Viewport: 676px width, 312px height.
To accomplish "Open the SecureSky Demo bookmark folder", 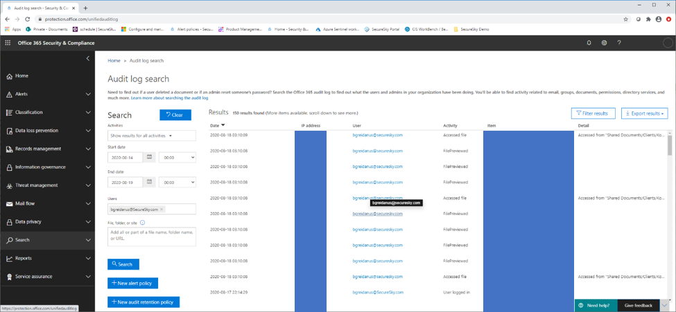I will pos(471,29).
